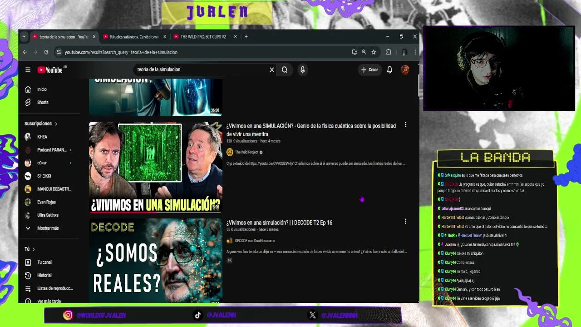Close the Rituales satánicos tab

click(x=164, y=37)
